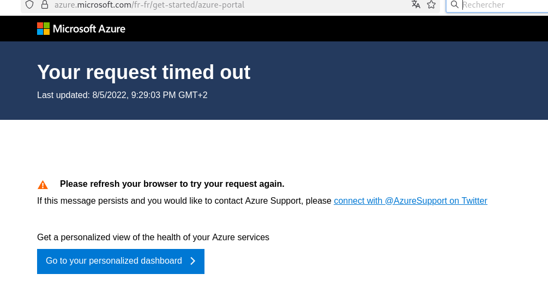Click into the Rechercher search field
548x286 pixels.
(502, 5)
